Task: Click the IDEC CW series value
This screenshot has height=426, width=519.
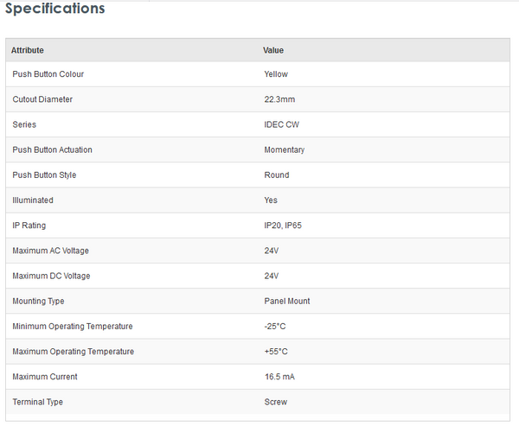Action: [281, 124]
